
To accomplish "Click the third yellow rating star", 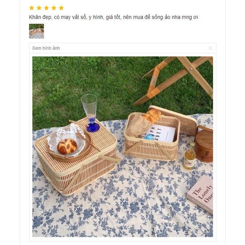I will (x=46, y=8).
